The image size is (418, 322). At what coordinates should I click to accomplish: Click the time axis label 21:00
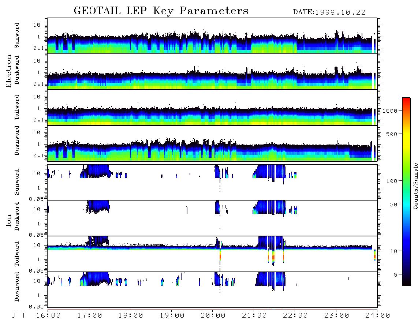pyautogui.click(x=254, y=316)
